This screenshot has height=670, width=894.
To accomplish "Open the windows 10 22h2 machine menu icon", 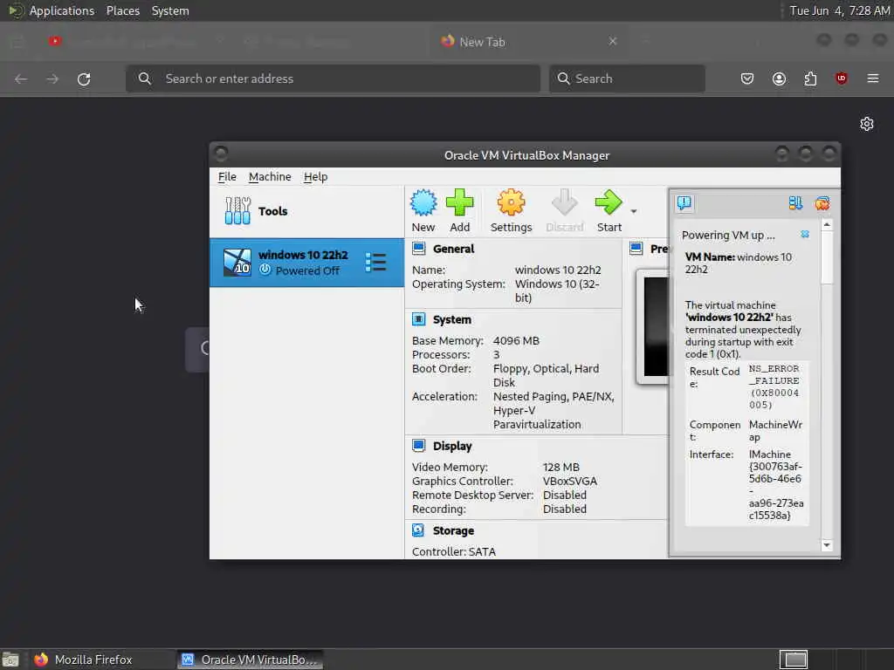I will click(375, 262).
